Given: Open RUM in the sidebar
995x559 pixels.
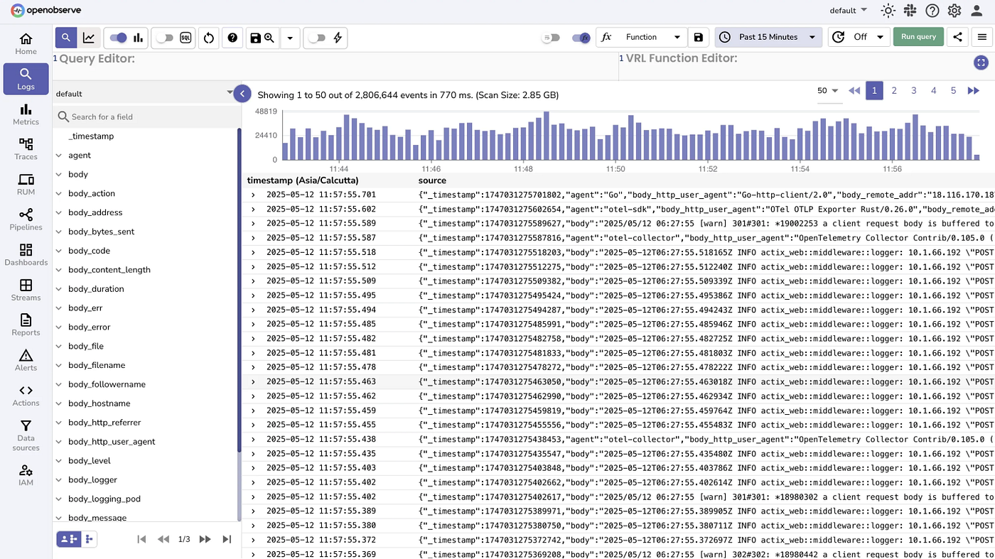Looking at the screenshot, I should (26, 184).
